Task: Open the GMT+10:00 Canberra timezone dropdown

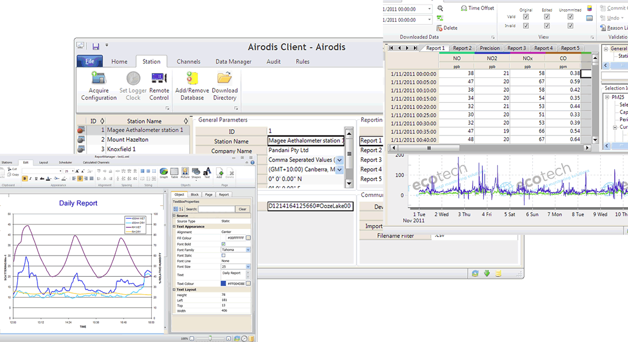Action: click(340, 170)
